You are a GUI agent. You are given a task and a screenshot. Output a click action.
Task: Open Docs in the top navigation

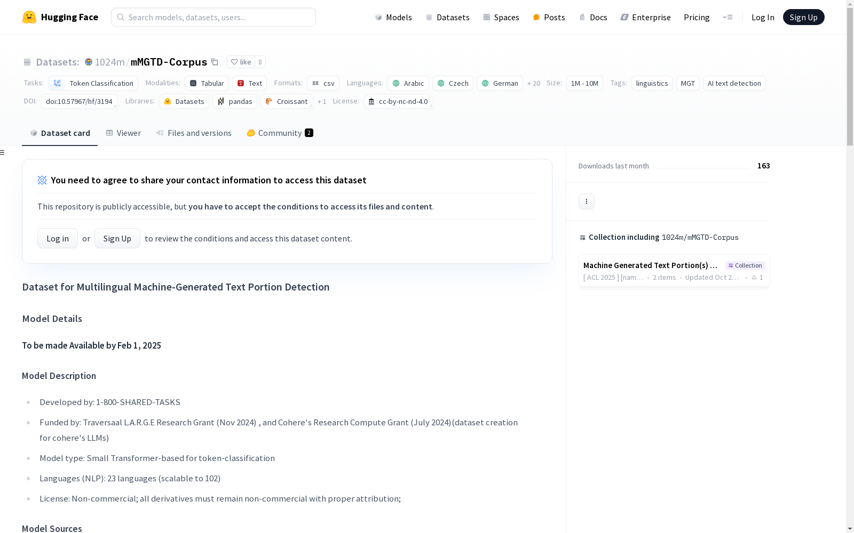pyautogui.click(x=593, y=17)
